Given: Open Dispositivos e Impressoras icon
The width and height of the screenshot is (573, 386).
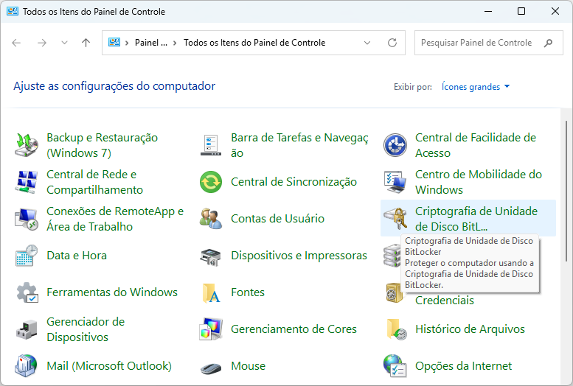Looking at the screenshot, I should coord(211,256).
